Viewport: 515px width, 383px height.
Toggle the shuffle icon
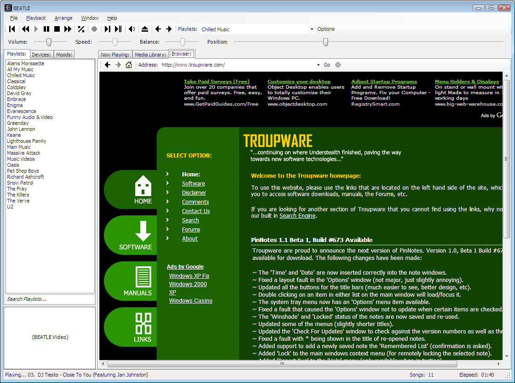point(81,29)
